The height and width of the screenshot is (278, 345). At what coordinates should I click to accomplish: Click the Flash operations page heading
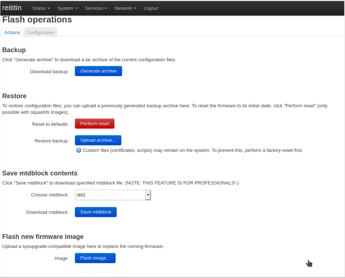click(x=37, y=20)
